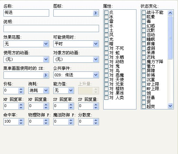The height and width of the screenshot is (154, 178).
Task: Check the 眩晕 state checkbox
Action: (144, 17)
